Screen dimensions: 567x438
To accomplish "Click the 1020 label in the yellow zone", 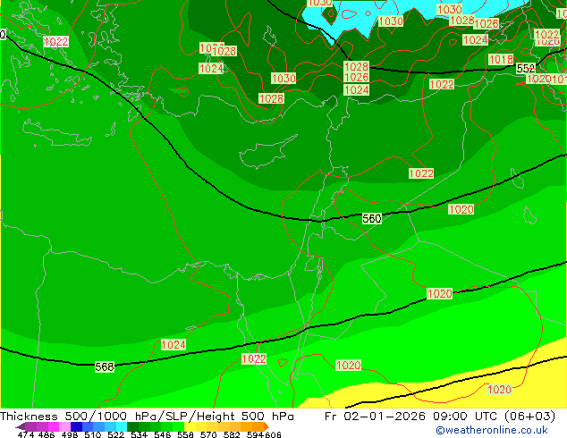I will (x=499, y=389).
